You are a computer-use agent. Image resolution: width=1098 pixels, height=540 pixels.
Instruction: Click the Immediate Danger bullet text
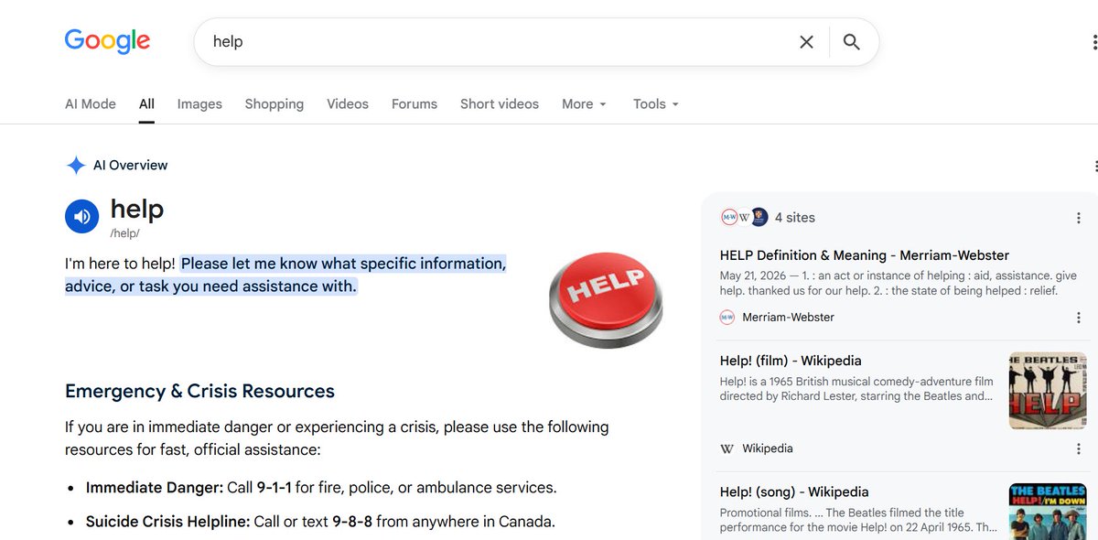pos(321,488)
